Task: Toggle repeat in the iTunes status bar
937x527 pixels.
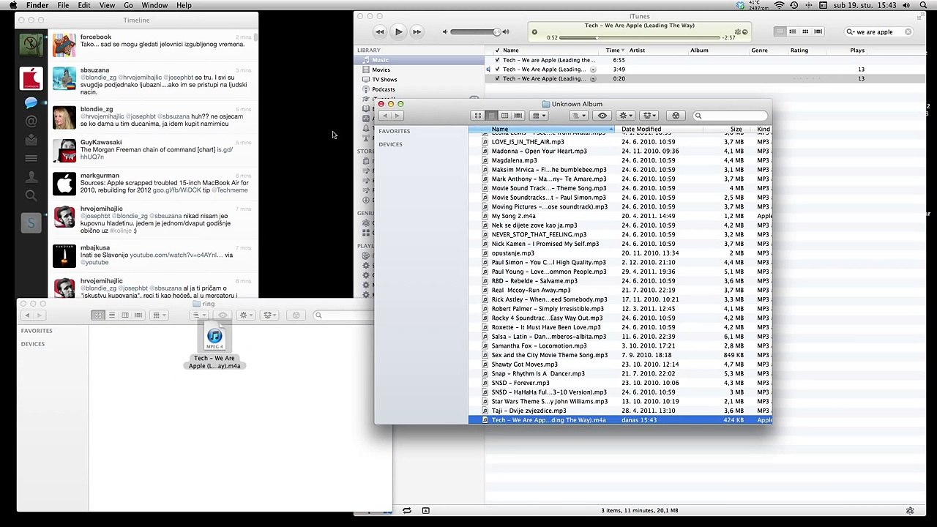Action: [406, 510]
